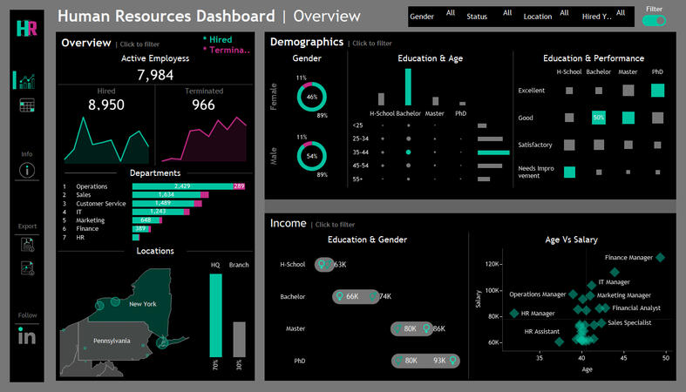This screenshot has width=686, height=392.
Task: Click the HR logo icon
Action: point(26,28)
